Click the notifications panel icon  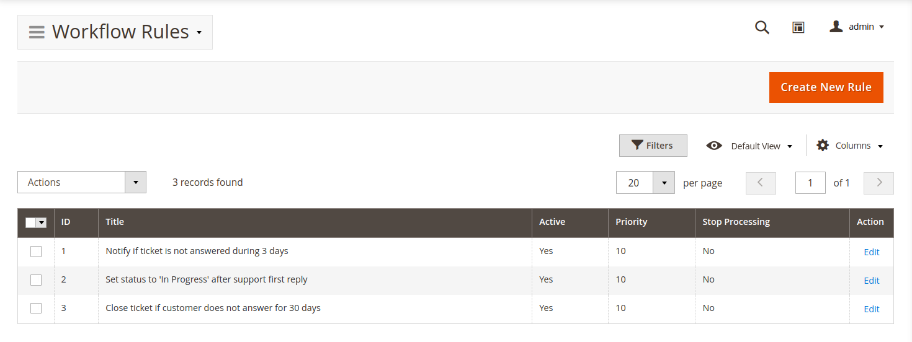(x=798, y=27)
